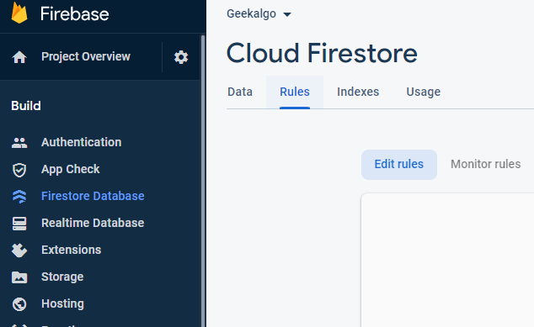Switch to Monitor rules
This screenshot has width=534, height=327.
pyautogui.click(x=486, y=165)
